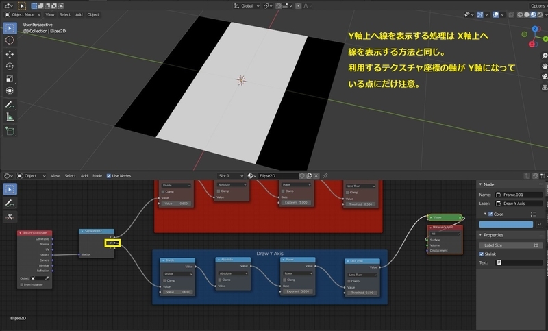Viewport: 548px width, 331px height.
Task: Toggle proportional editing
Action: point(298,6)
